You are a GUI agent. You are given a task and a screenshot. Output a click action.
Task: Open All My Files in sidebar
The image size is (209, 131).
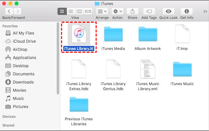(20, 33)
